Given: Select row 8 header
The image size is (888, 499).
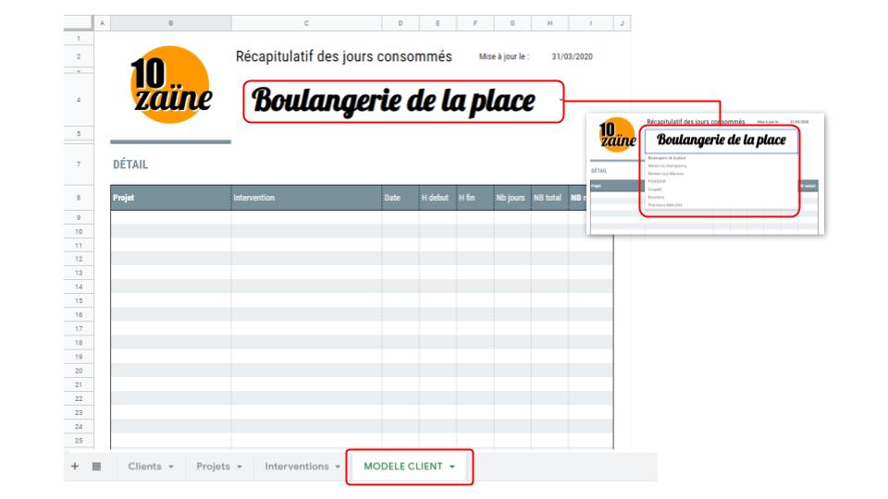Looking at the screenshot, I should tap(78, 198).
